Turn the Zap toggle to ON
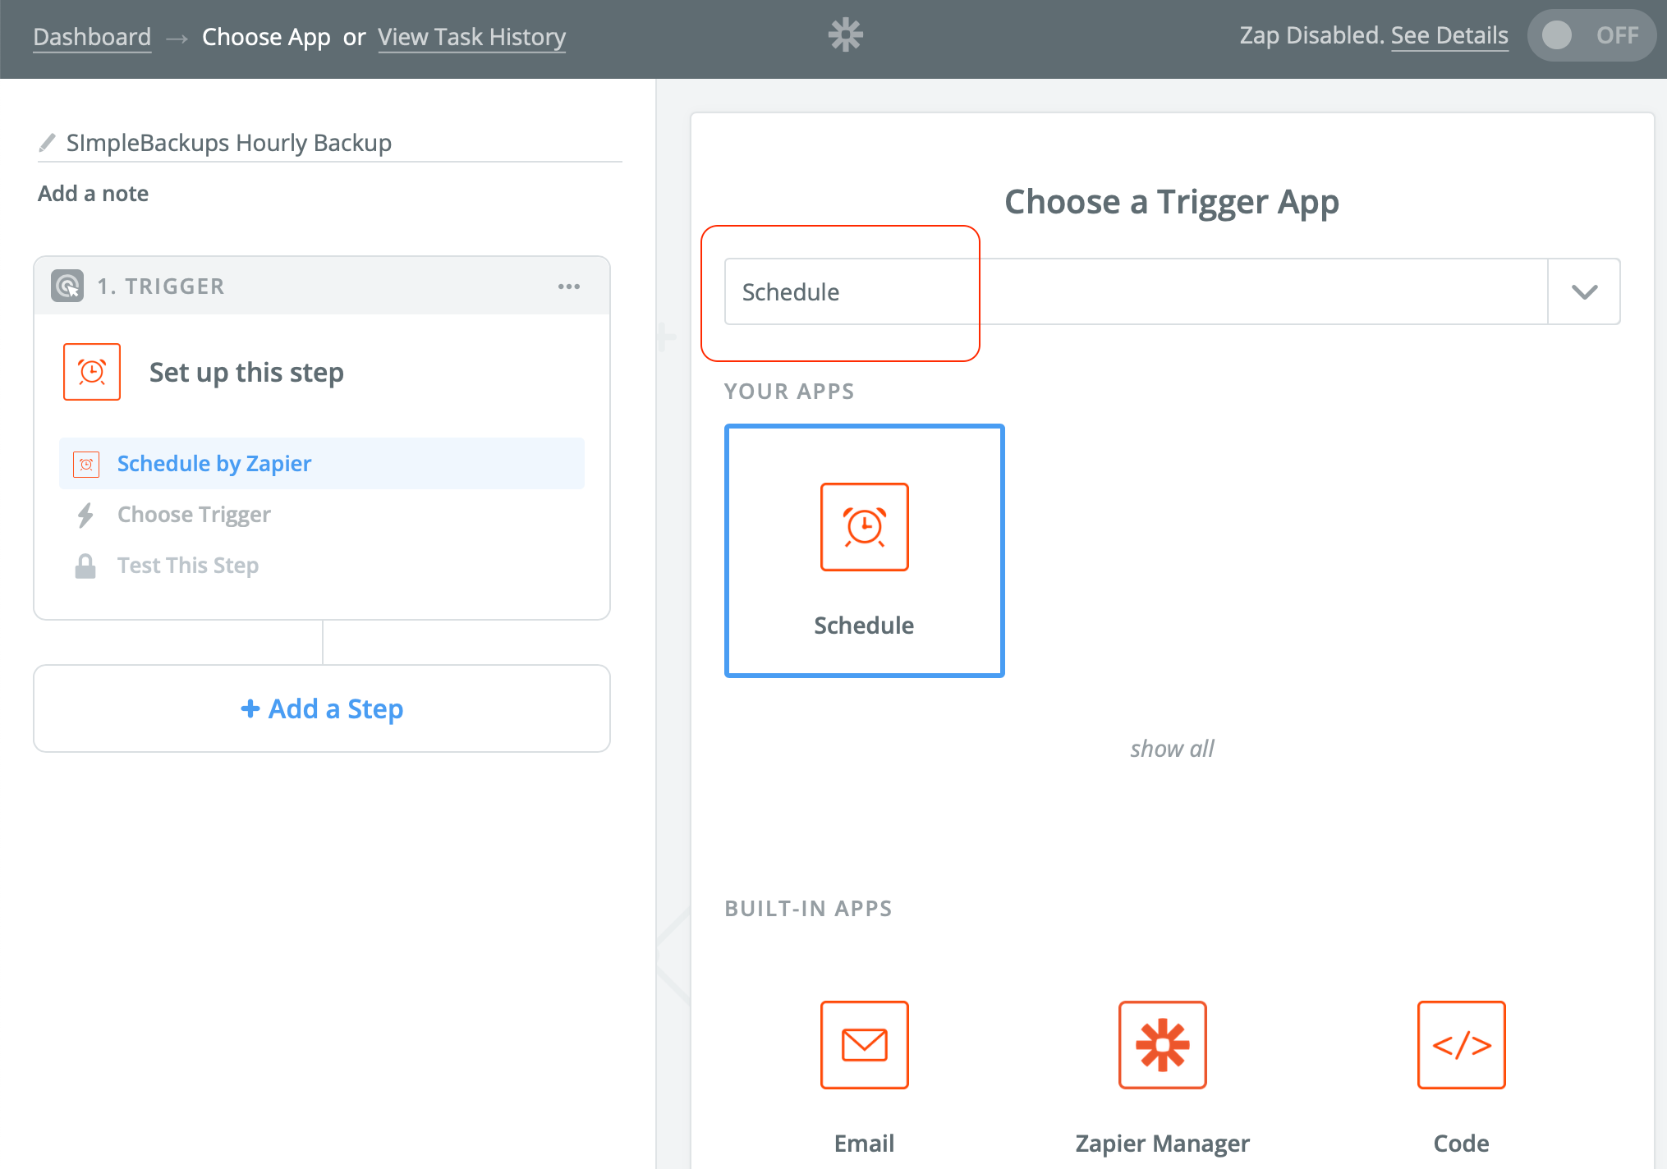This screenshot has width=1667, height=1169. (1591, 34)
